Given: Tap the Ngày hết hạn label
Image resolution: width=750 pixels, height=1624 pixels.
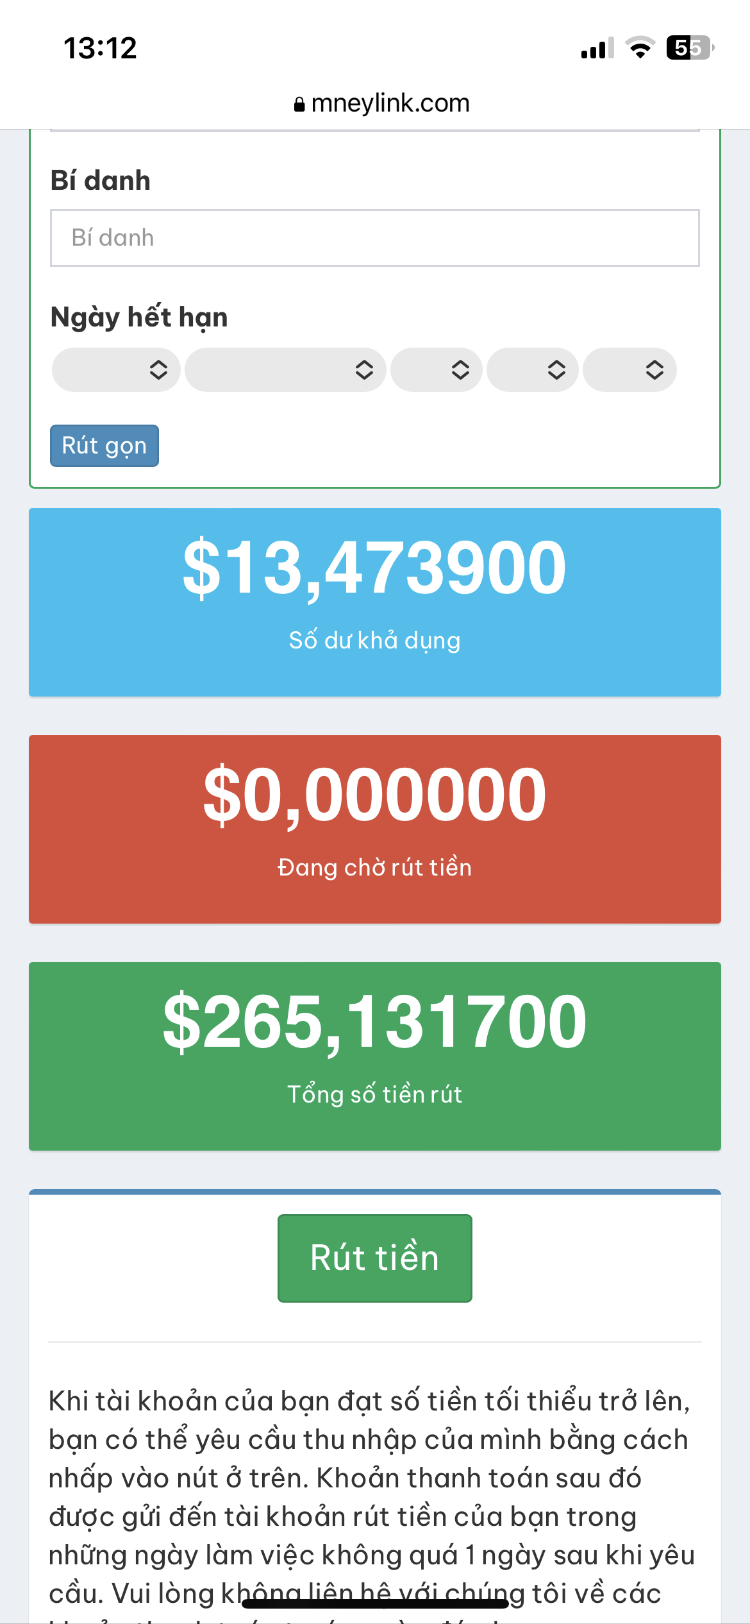Looking at the screenshot, I should (139, 317).
